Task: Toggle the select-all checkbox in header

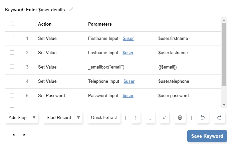Action: (x=12, y=24)
